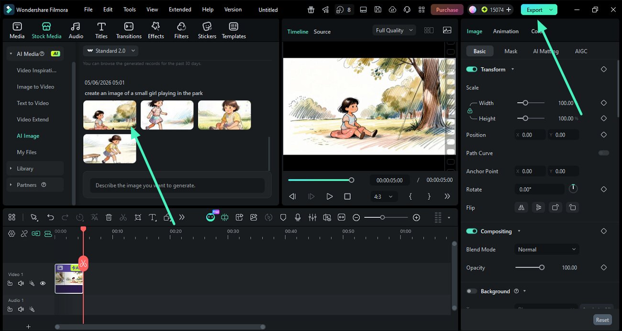Adjust the Opacity slider

529,267
